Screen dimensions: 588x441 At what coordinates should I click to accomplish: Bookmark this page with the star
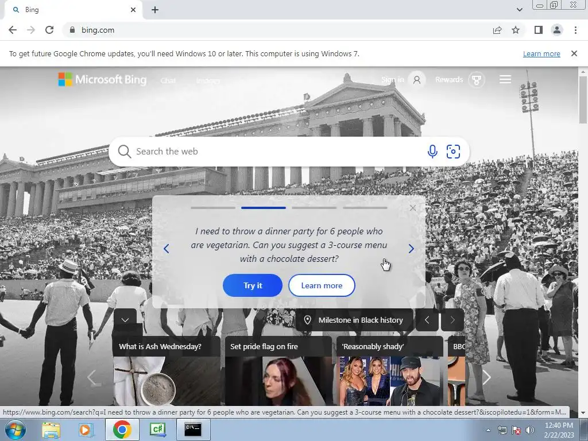[x=516, y=30]
